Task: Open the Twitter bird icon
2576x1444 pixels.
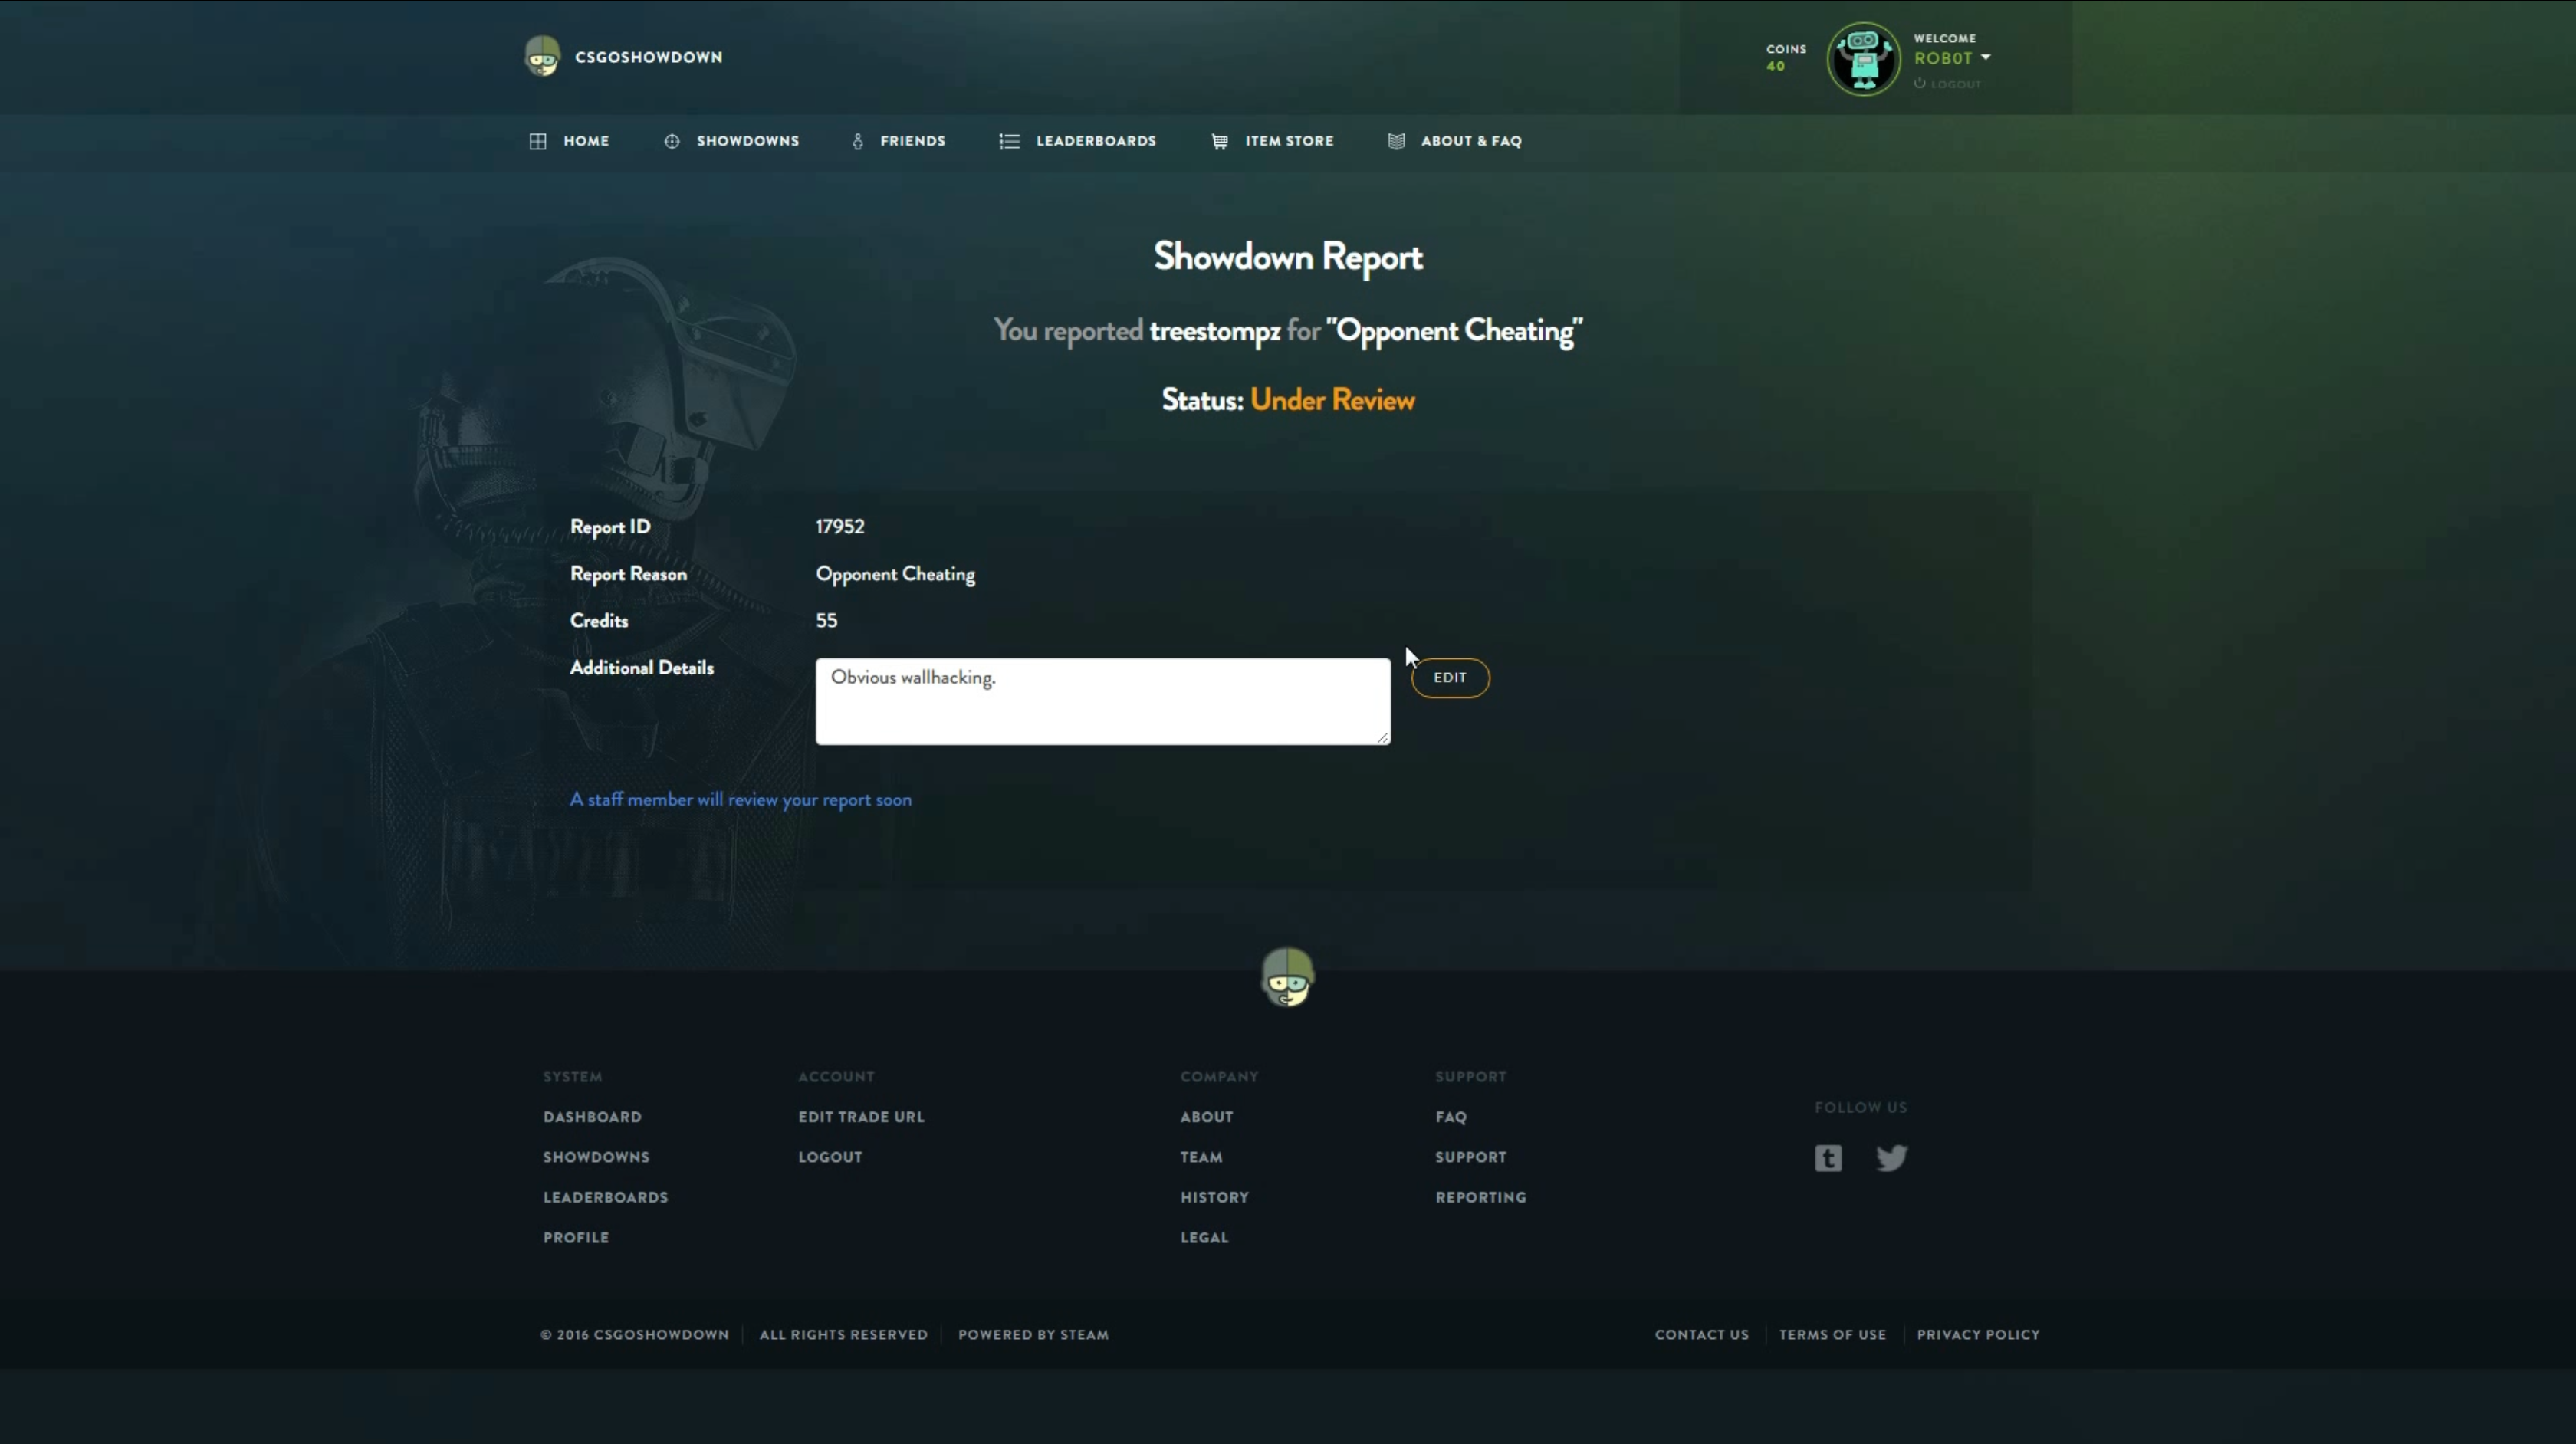Action: point(1891,1158)
